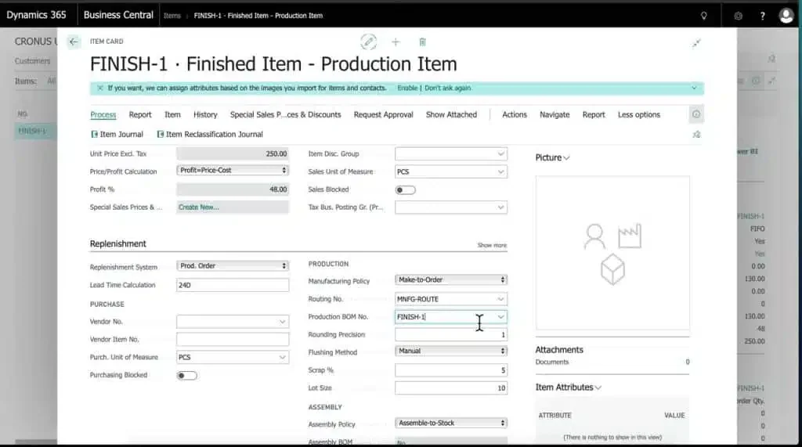The height and width of the screenshot is (447, 802).
Task: Click Enable link in banner
Action: (x=407, y=88)
